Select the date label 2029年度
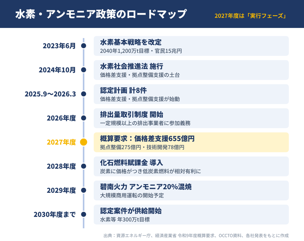 pos(61,190)
